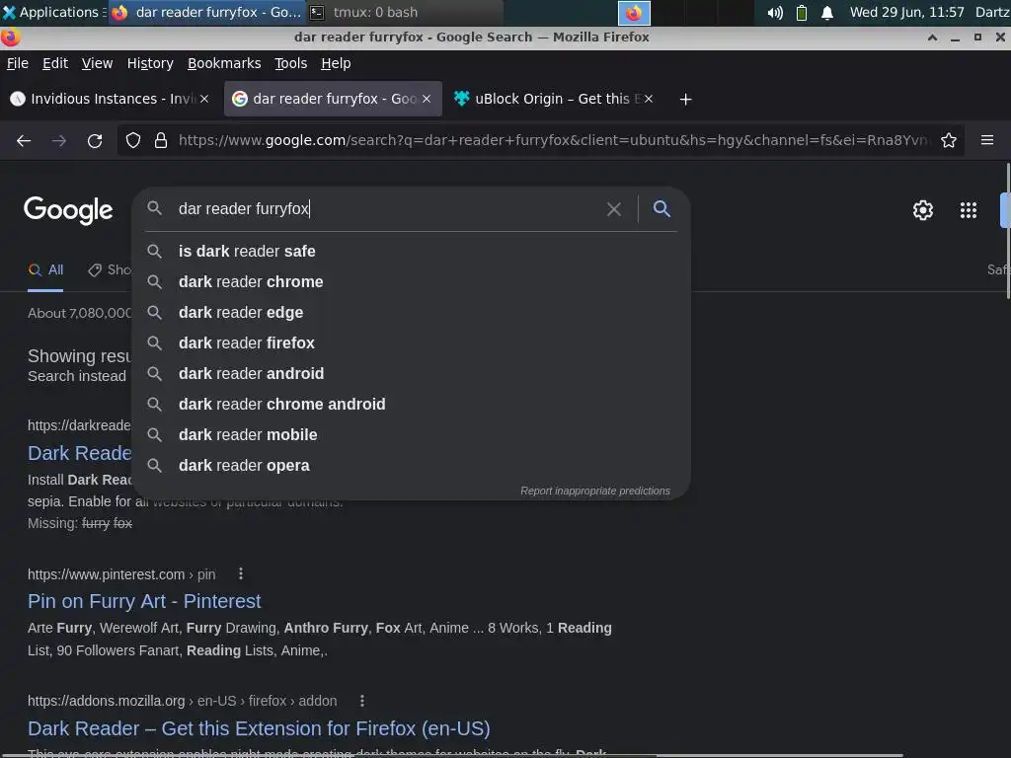Image resolution: width=1011 pixels, height=758 pixels.
Task: View site security via padlock icon
Action: click(161, 140)
